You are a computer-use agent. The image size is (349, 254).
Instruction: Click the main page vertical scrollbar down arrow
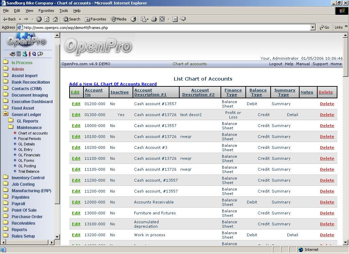tap(346, 243)
